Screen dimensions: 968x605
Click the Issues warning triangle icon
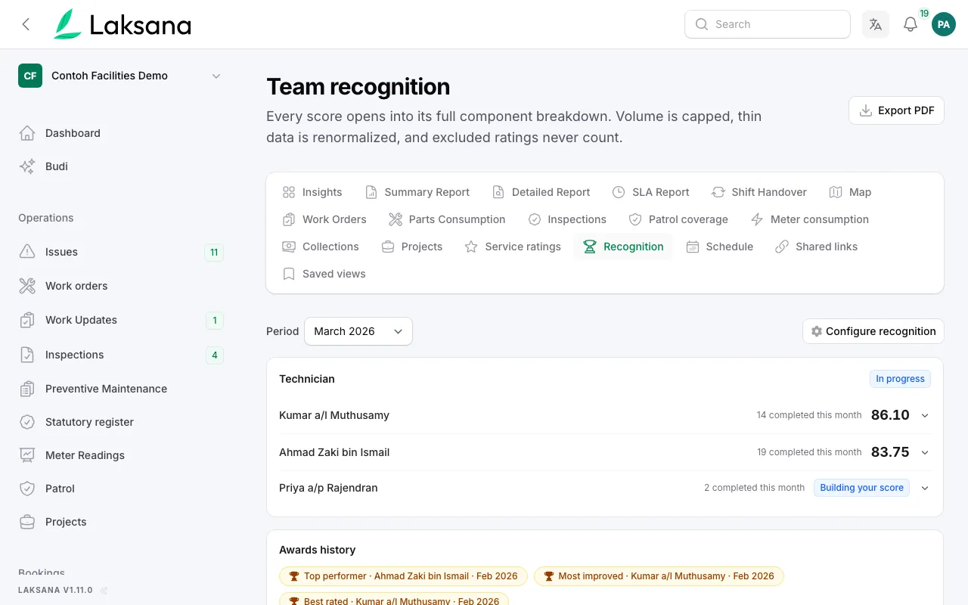(27, 252)
